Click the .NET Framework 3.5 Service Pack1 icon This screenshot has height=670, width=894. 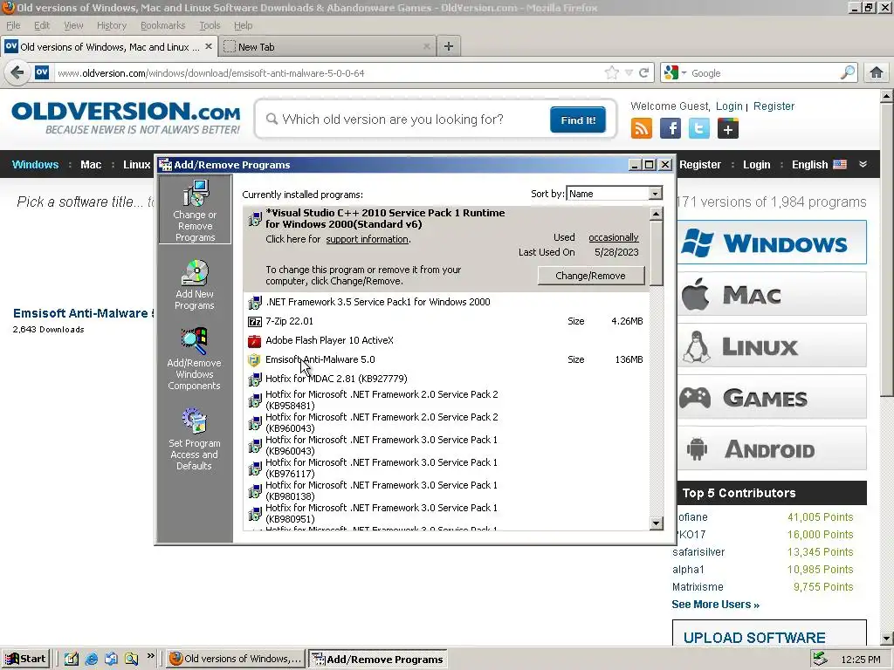point(254,303)
